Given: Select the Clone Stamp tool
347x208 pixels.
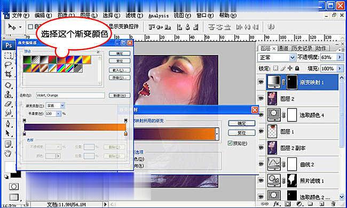Looking at the screenshot, I should coord(8,94).
